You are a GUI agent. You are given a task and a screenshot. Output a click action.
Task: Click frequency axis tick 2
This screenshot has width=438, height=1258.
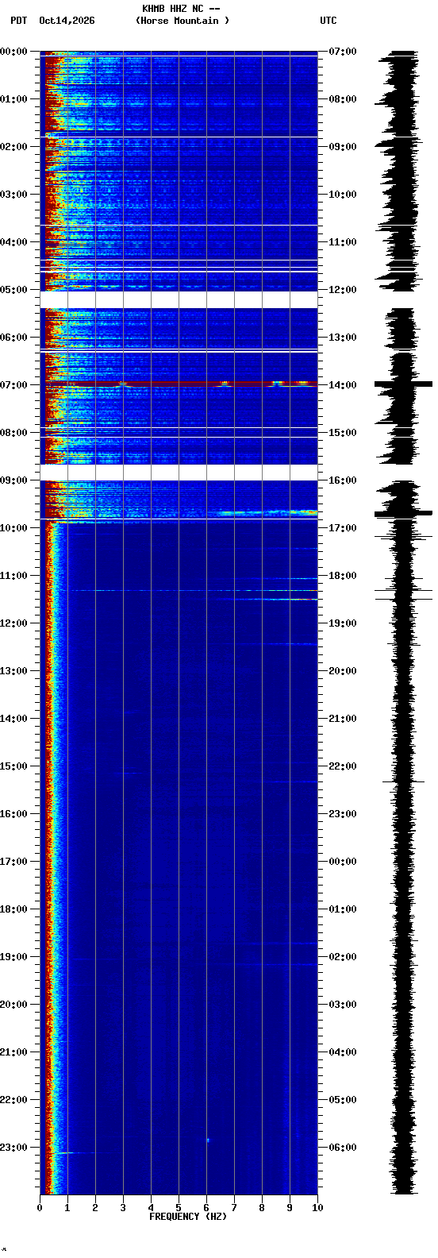tap(95, 1208)
